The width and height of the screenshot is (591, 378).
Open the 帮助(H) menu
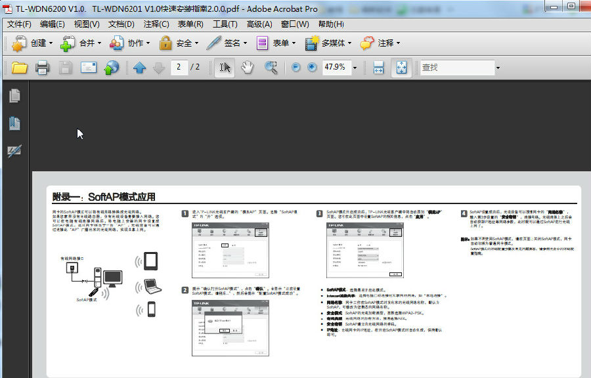(x=331, y=24)
